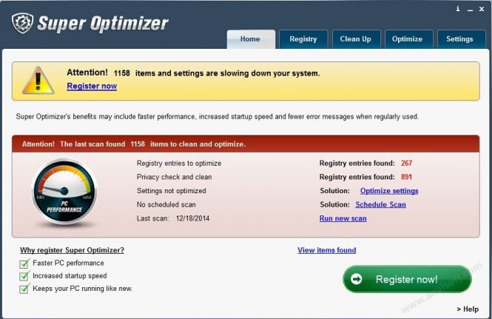The image size is (492, 319).
Task: Click Why register Super Optimizer? heading
Action: [x=73, y=250]
